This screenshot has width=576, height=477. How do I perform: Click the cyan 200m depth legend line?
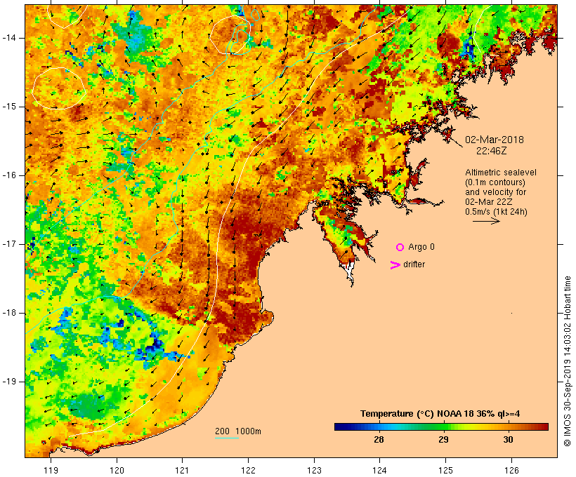227,438
